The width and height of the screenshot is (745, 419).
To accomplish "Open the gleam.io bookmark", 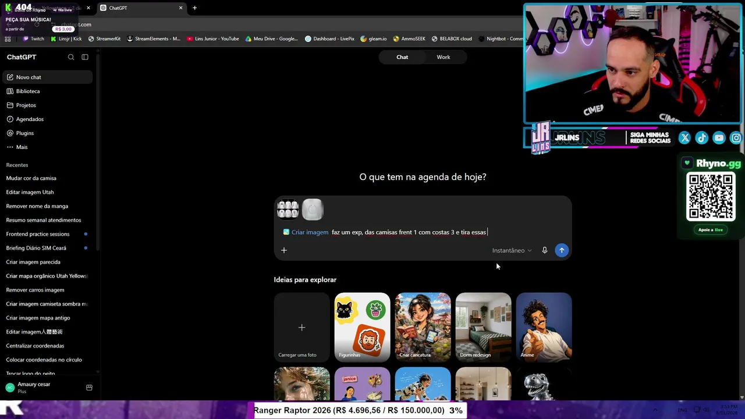I will [x=373, y=39].
